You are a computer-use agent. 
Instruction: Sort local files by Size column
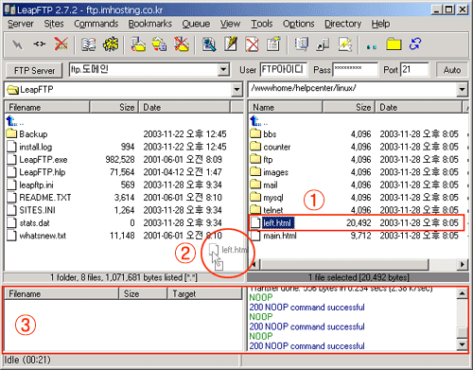114,107
